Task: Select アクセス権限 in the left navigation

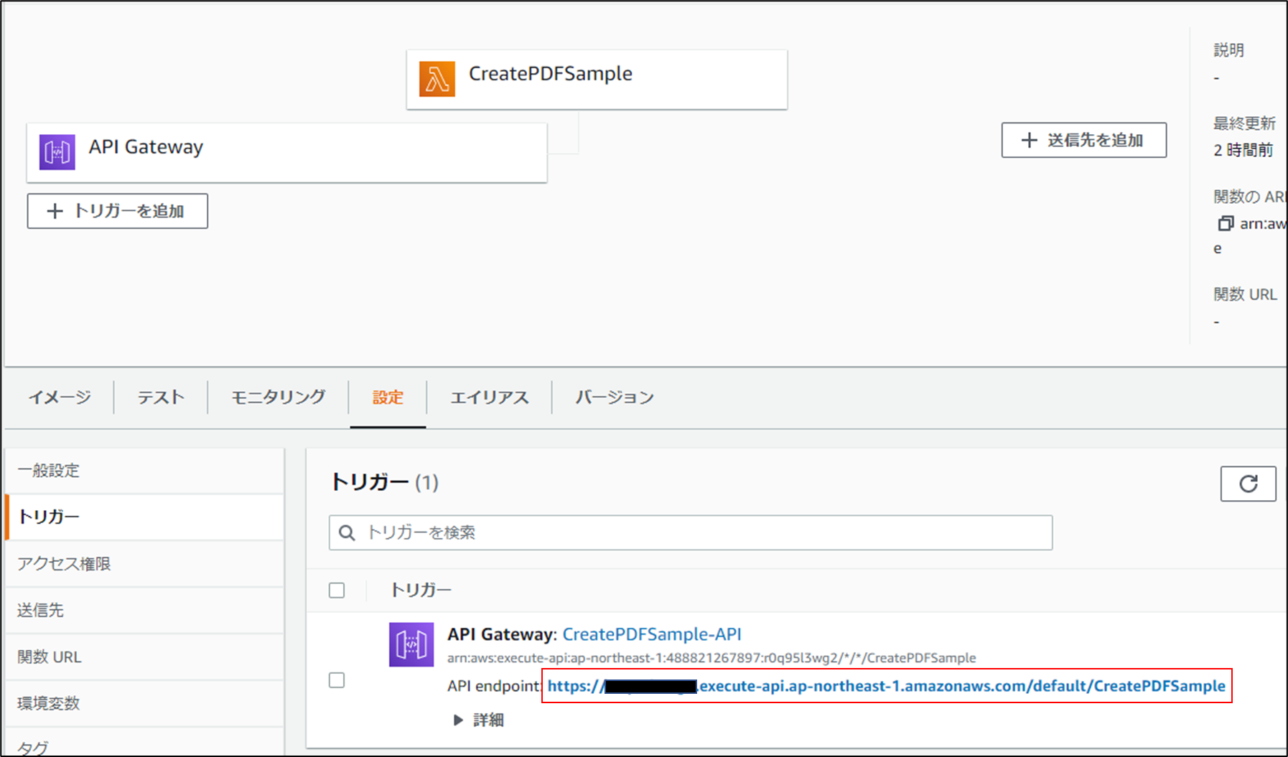Action: tap(64, 564)
